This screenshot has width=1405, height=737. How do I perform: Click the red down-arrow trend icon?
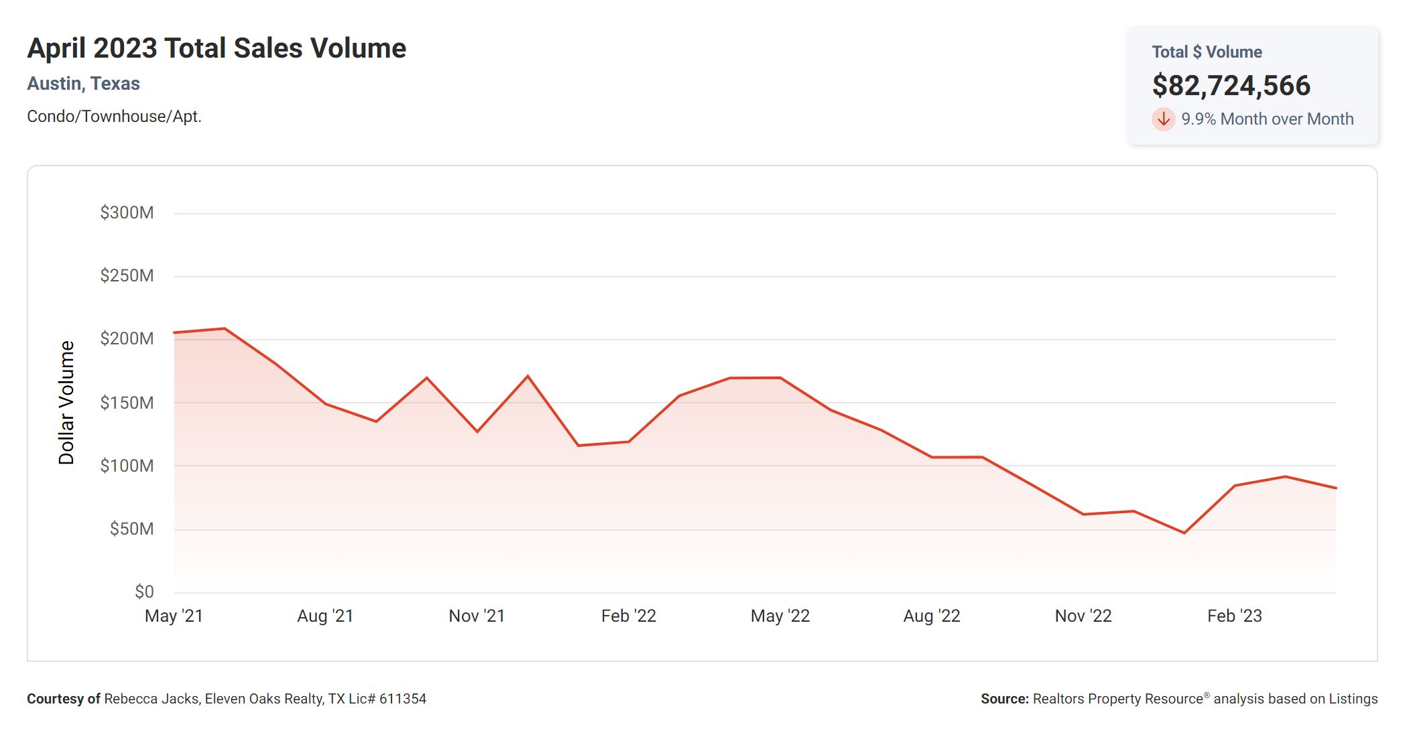coord(1163,119)
